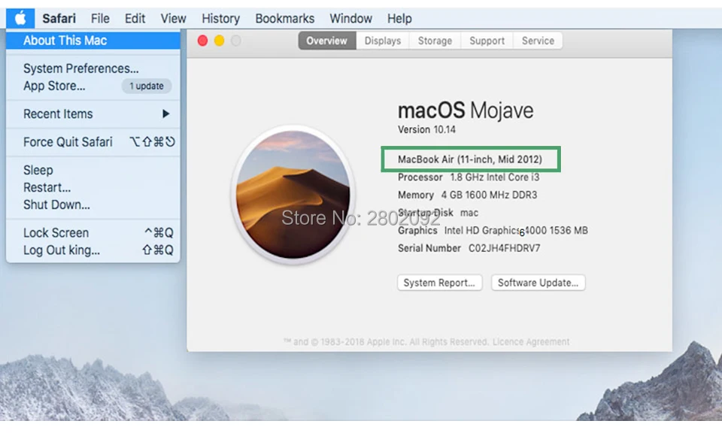Screen dimensions: 722x436
Task: Click the Software Update button
Action: pyautogui.click(x=538, y=283)
